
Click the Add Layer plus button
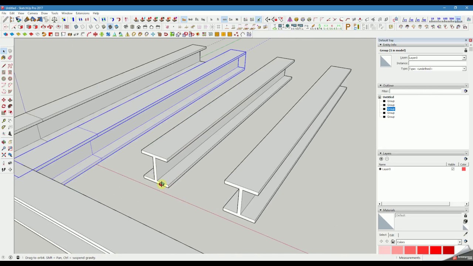point(381,159)
